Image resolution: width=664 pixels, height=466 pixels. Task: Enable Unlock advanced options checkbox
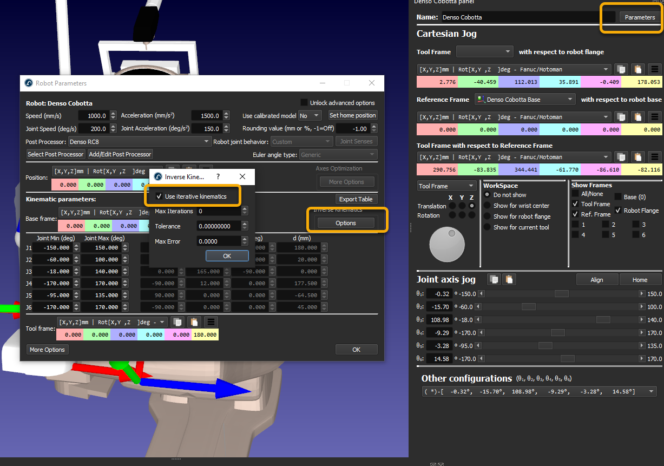[x=304, y=103]
